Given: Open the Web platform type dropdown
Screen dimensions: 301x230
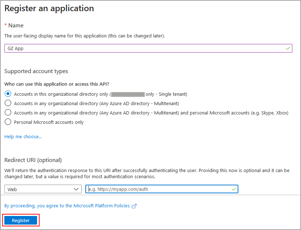Looking at the screenshot, I should 43,189.
